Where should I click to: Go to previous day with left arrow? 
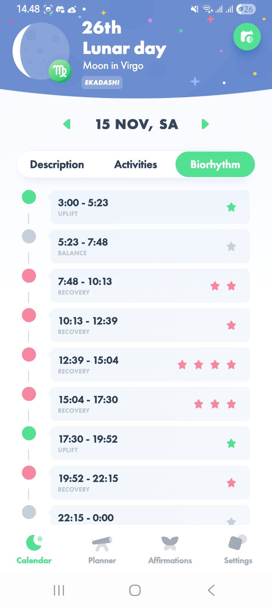(x=67, y=124)
